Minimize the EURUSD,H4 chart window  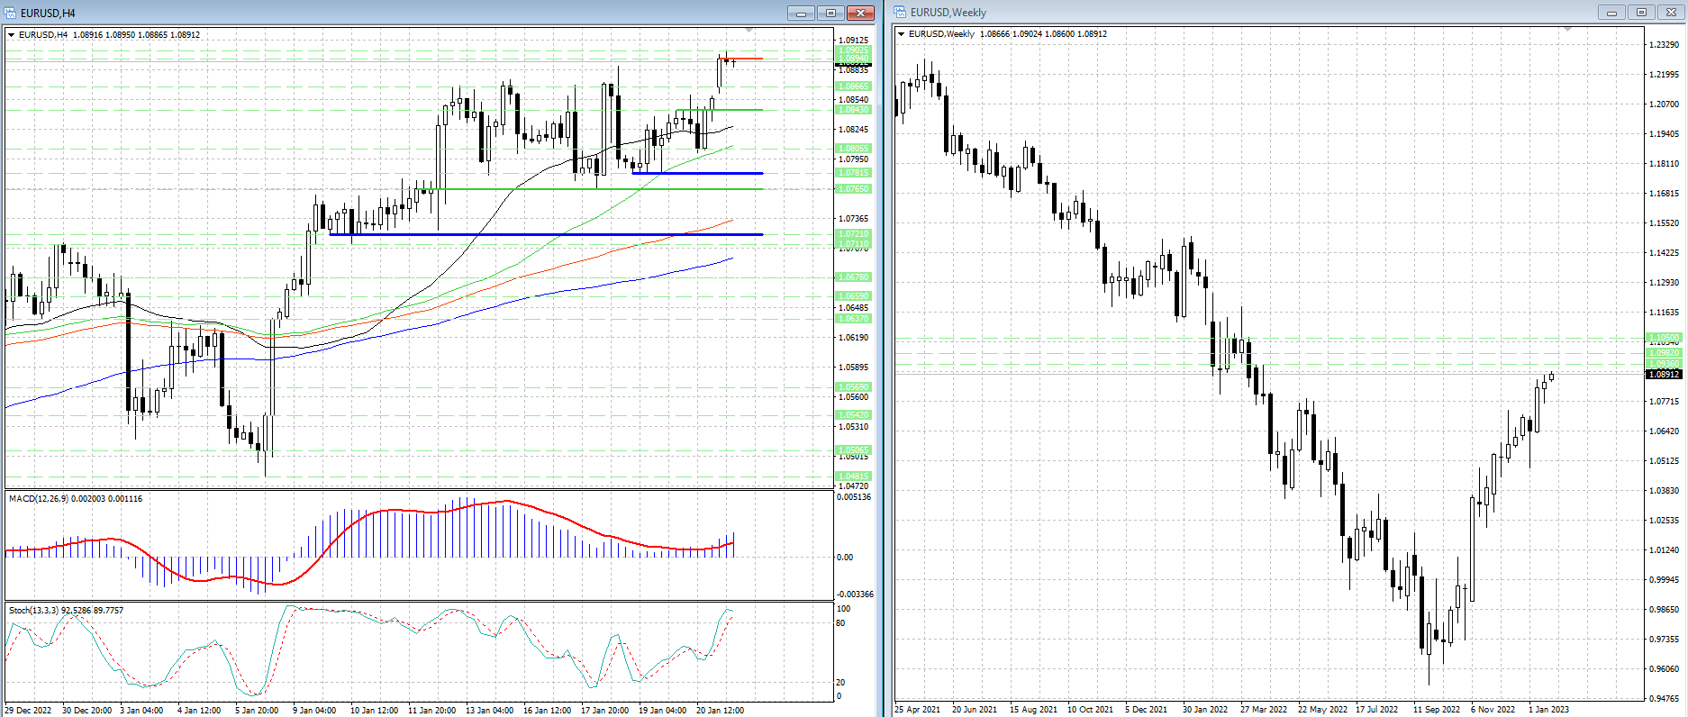pos(800,13)
